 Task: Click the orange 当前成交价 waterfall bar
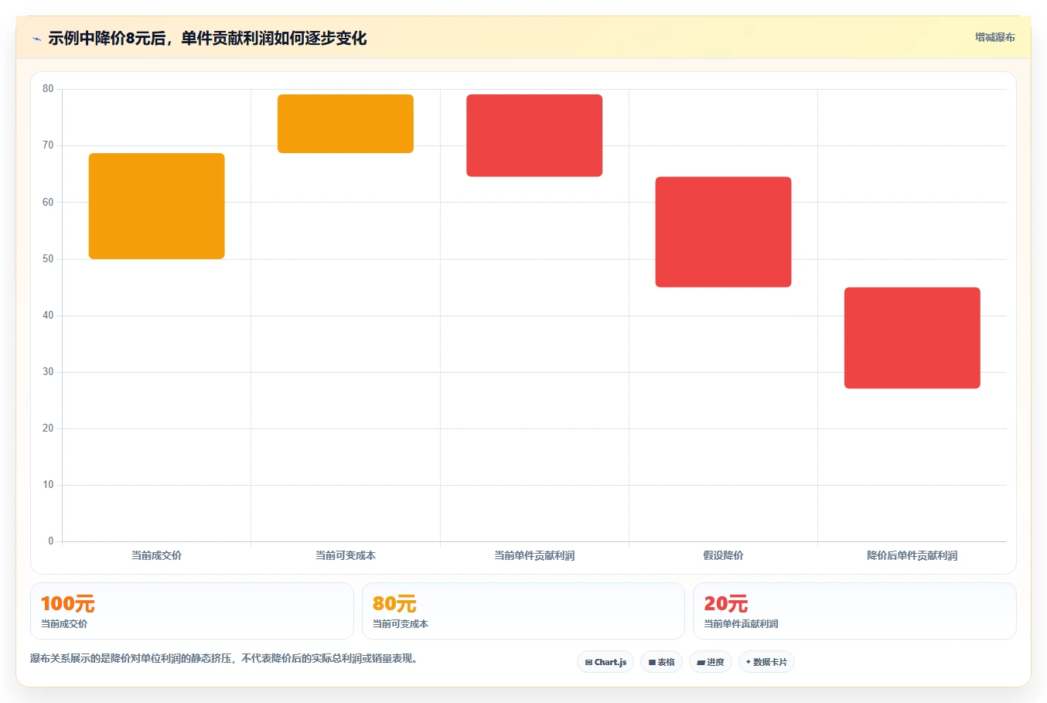(x=157, y=206)
